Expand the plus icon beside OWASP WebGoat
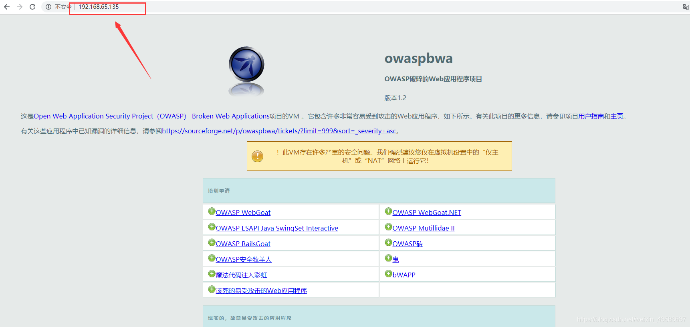The width and height of the screenshot is (690, 327). [x=212, y=211]
